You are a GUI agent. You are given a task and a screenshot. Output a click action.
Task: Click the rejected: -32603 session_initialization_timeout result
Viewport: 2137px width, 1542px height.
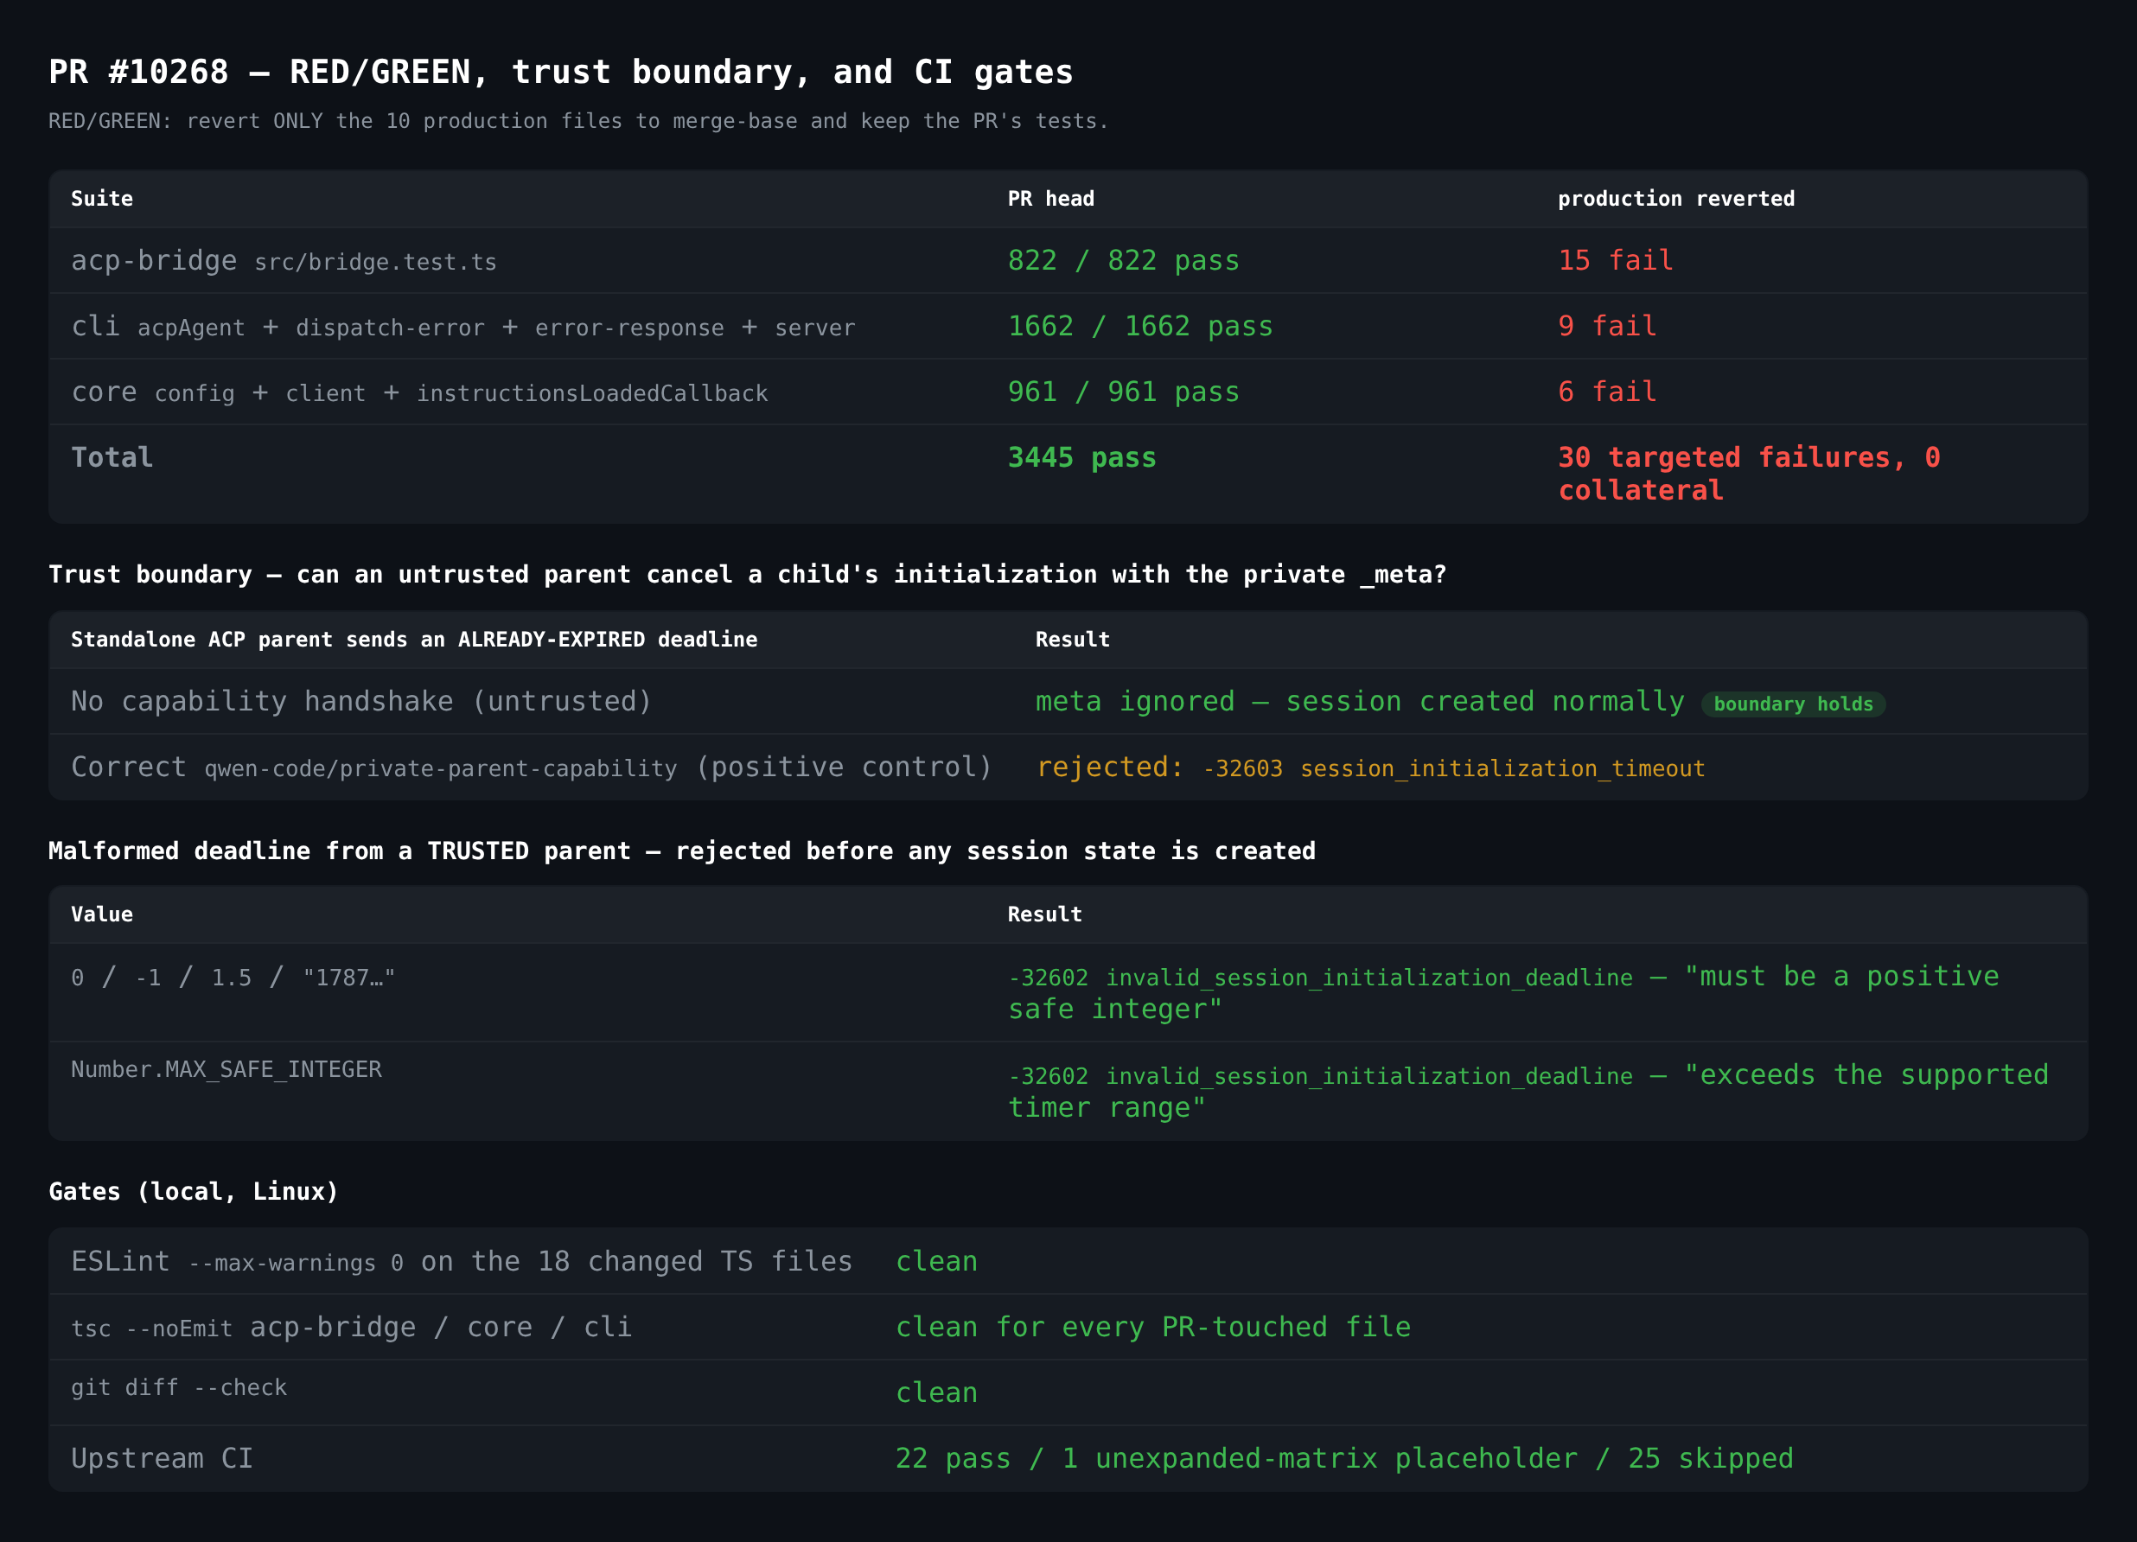(1370, 768)
